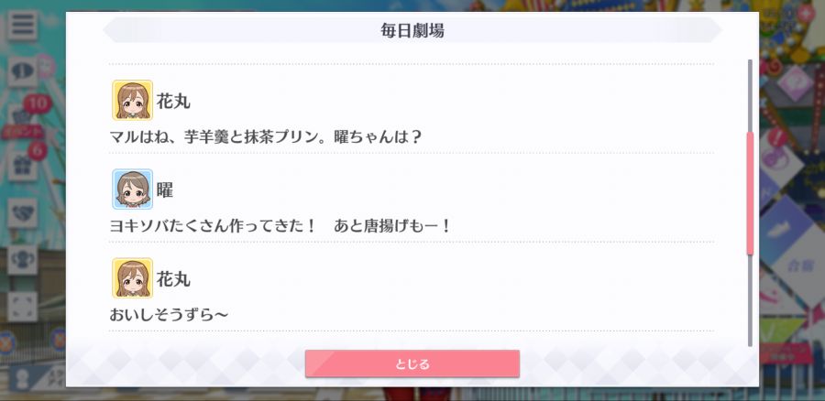Click Hanamaru's avatar in first message
Screen dimensions: 825x401
132,100
